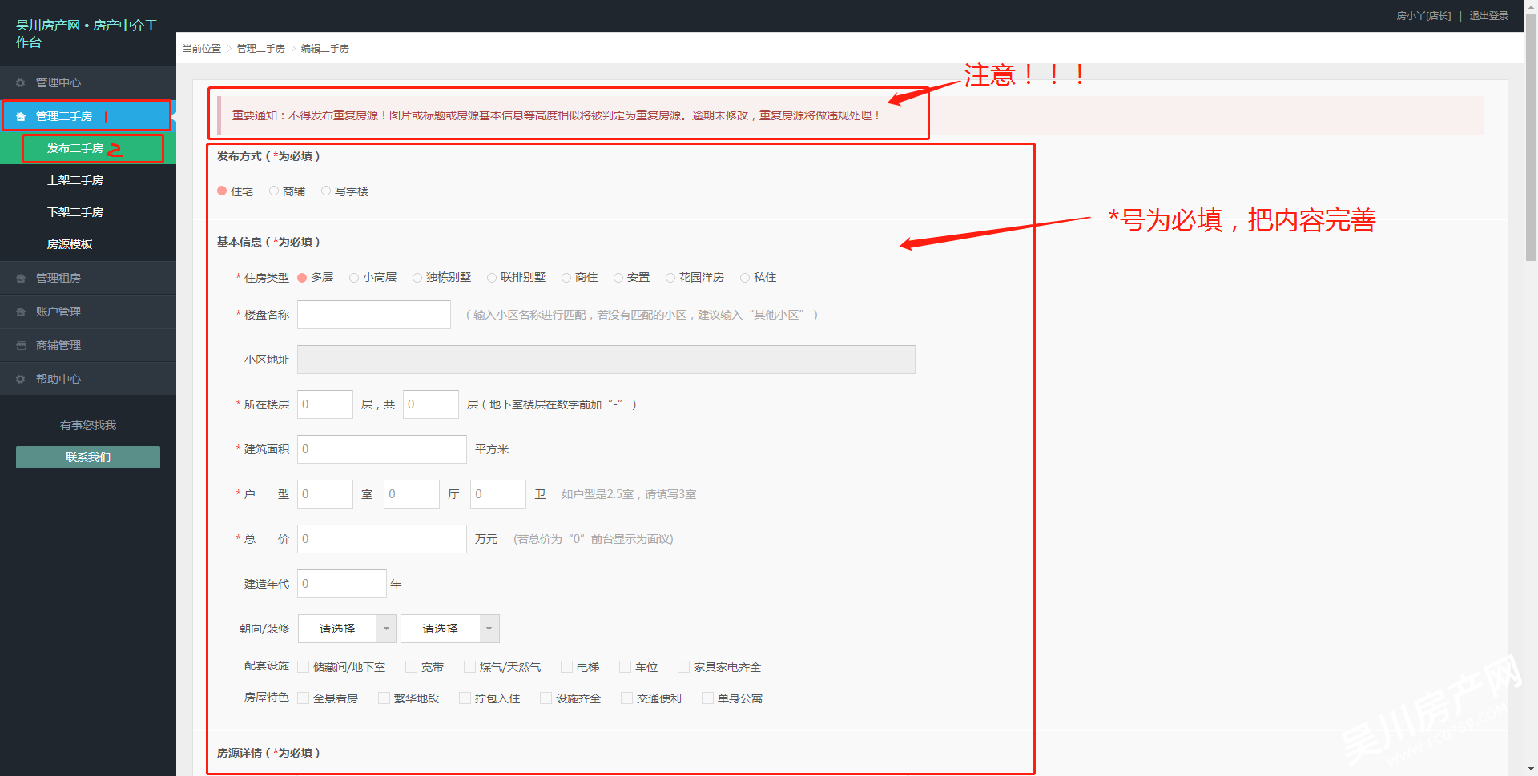This screenshot has width=1538, height=776.
Task: Select 多层 housing type radio
Action: pyautogui.click(x=302, y=278)
